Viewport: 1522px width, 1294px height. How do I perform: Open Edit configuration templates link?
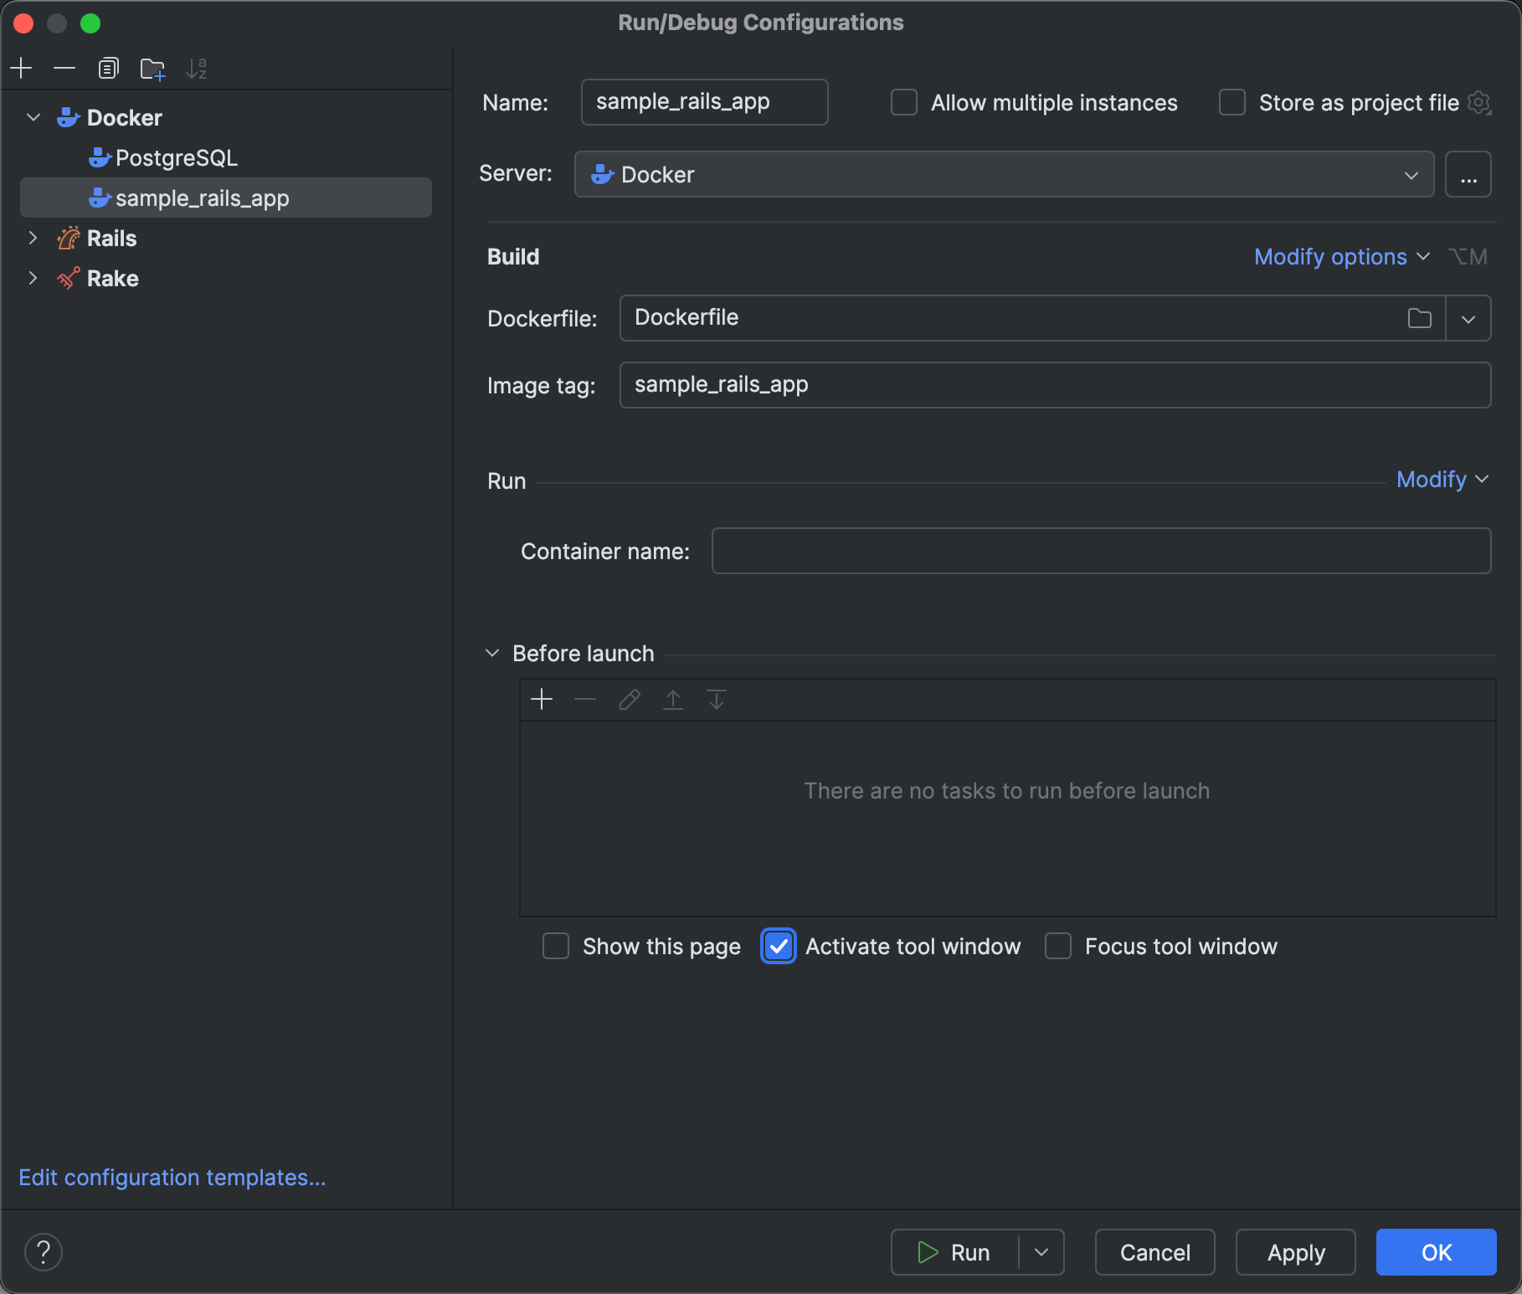(172, 1178)
